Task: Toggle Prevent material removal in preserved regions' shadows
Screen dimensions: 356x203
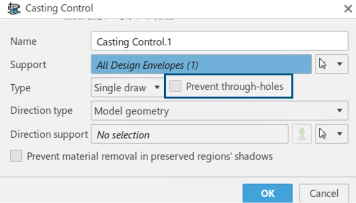Action: pyautogui.click(x=16, y=156)
